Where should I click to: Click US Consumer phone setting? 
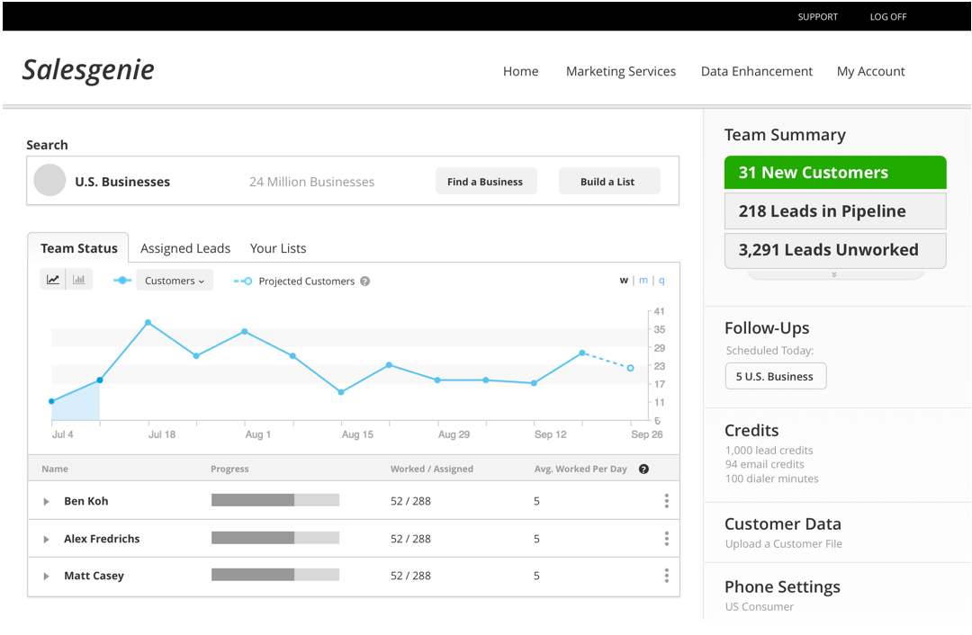click(x=760, y=606)
